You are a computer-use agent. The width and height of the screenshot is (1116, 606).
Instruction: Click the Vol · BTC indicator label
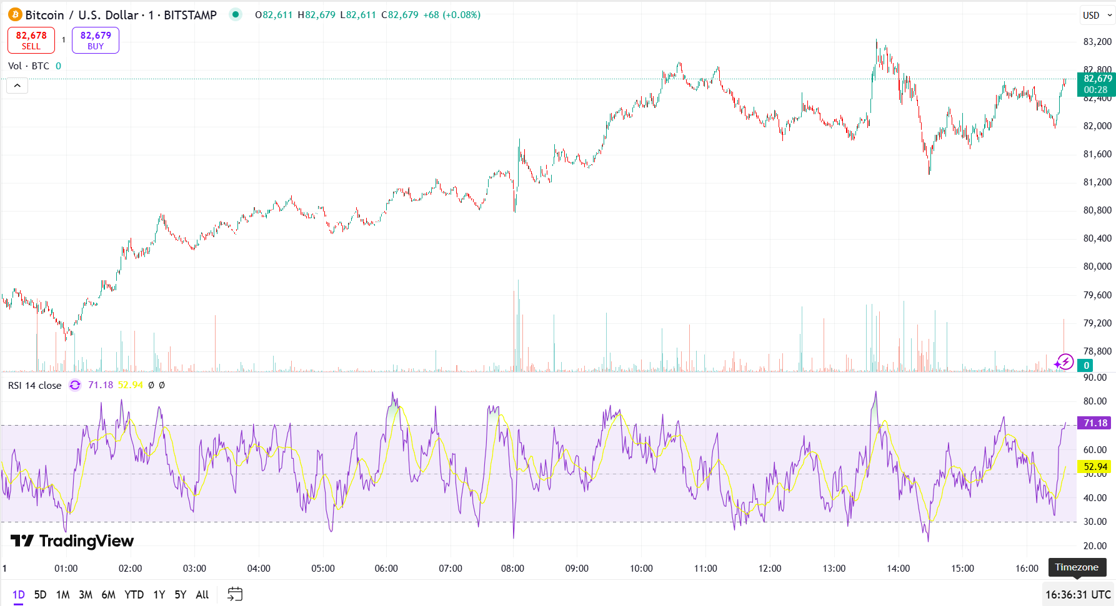tap(29, 66)
